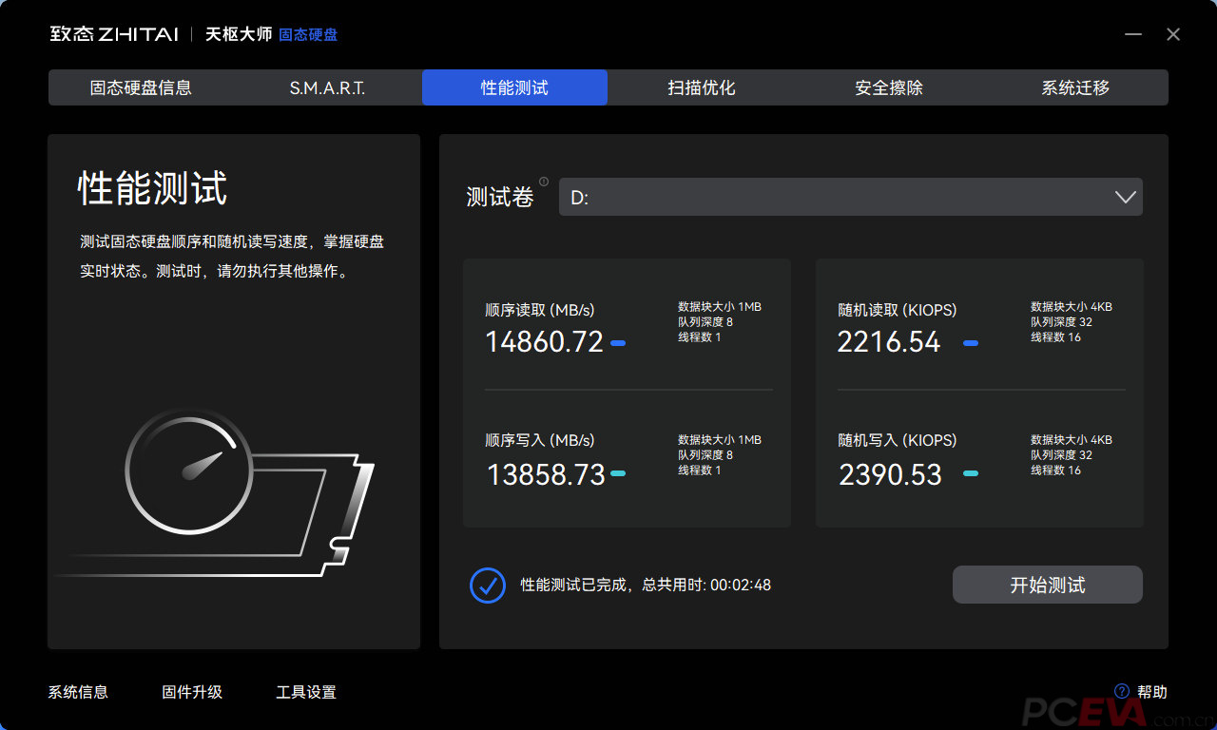Click the 顺序读取 (MB/s) label
This screenshot has width=1217, height=730.
[540, 310]
